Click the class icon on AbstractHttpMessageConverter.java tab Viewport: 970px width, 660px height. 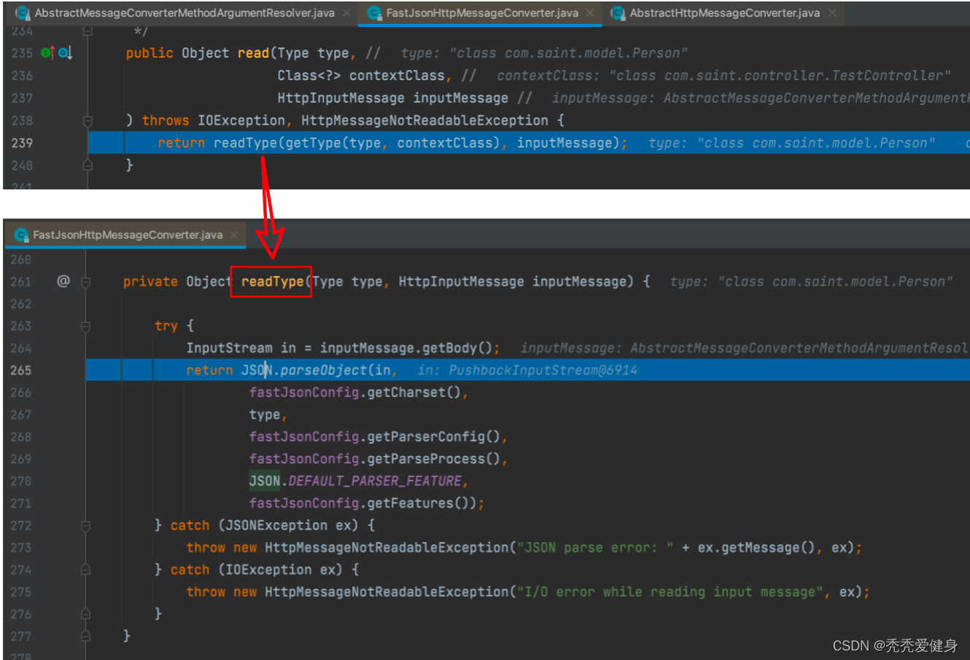618,13
